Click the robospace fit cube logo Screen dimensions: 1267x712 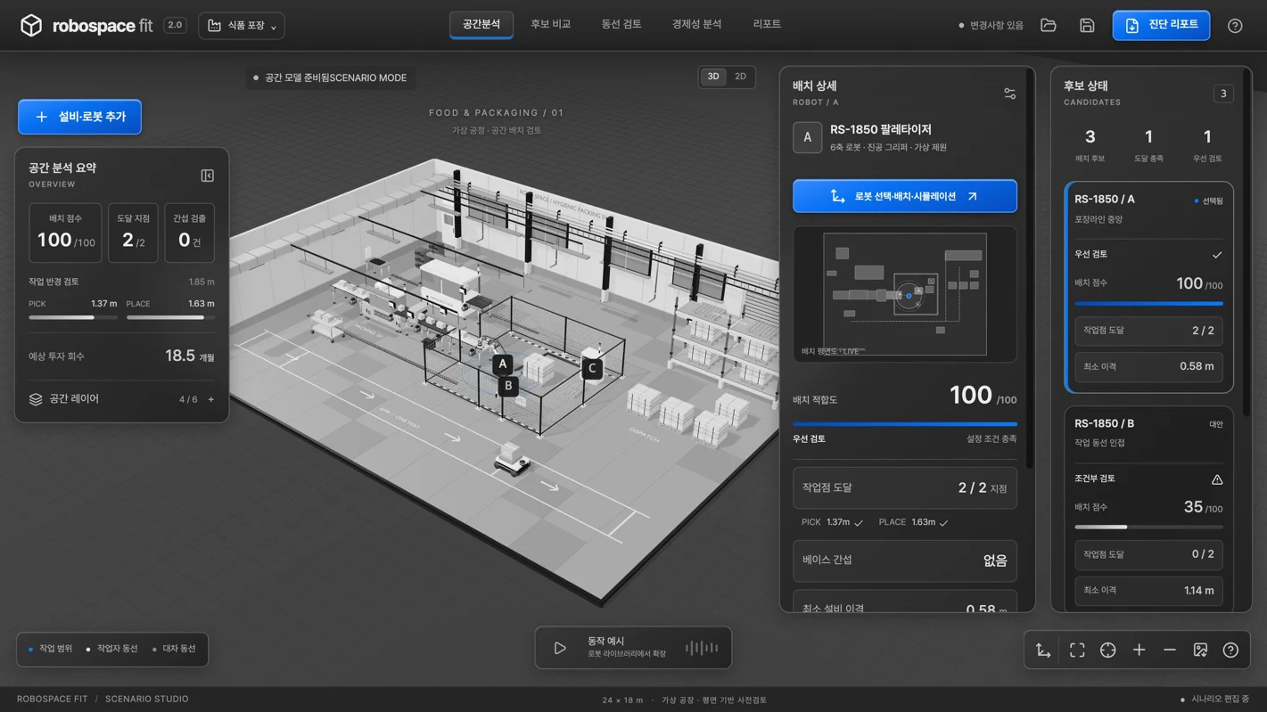[x=31, y=26]
